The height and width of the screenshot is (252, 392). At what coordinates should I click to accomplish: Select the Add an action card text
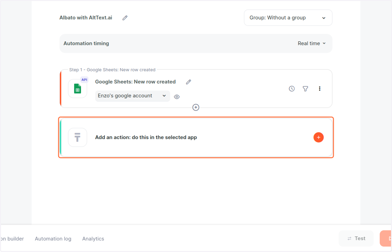[146, 137]
